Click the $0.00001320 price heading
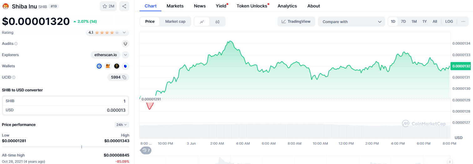 [36, 21]
